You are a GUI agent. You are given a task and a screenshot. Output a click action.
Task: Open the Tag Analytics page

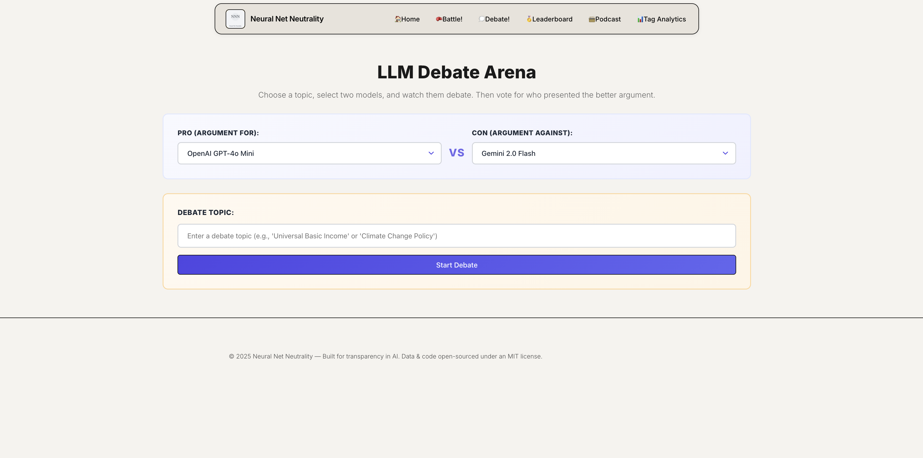click(665, 19)
